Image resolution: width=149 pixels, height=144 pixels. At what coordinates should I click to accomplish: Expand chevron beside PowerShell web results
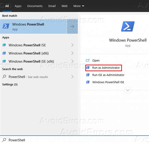pos(72,77)
